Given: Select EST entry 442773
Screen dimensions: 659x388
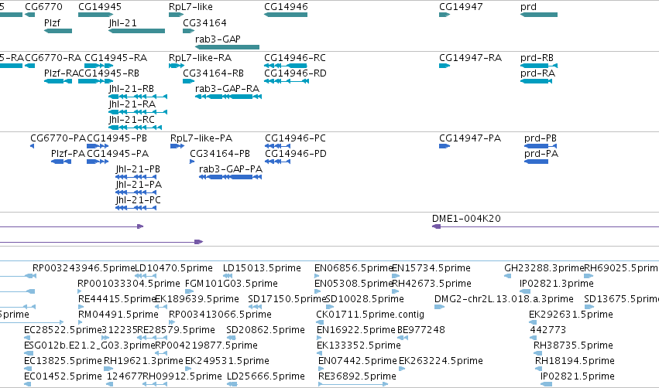Looking at the screenshot, I should coord(548,330).
